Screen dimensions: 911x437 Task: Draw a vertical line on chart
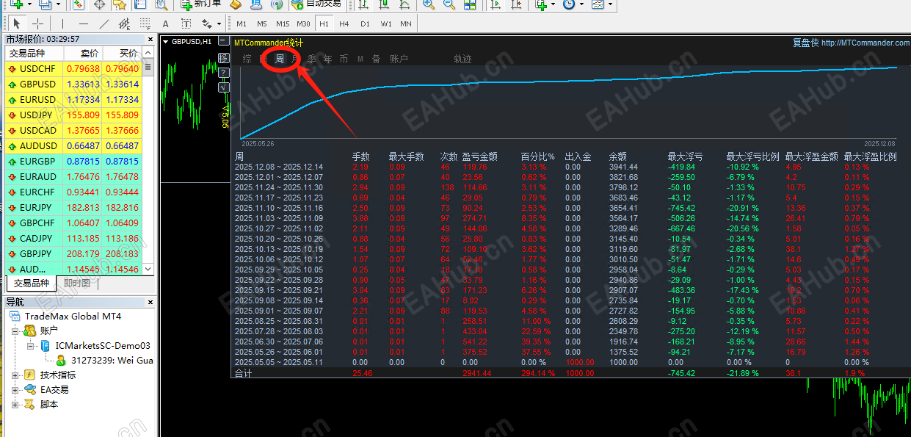tap(62, 24)
